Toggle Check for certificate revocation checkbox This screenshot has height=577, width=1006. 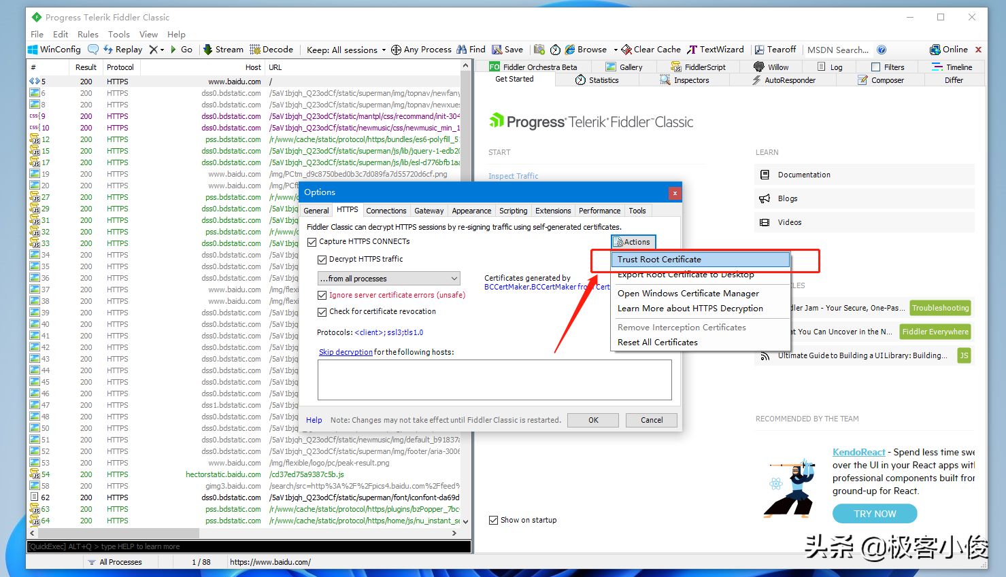pos(322,312)
